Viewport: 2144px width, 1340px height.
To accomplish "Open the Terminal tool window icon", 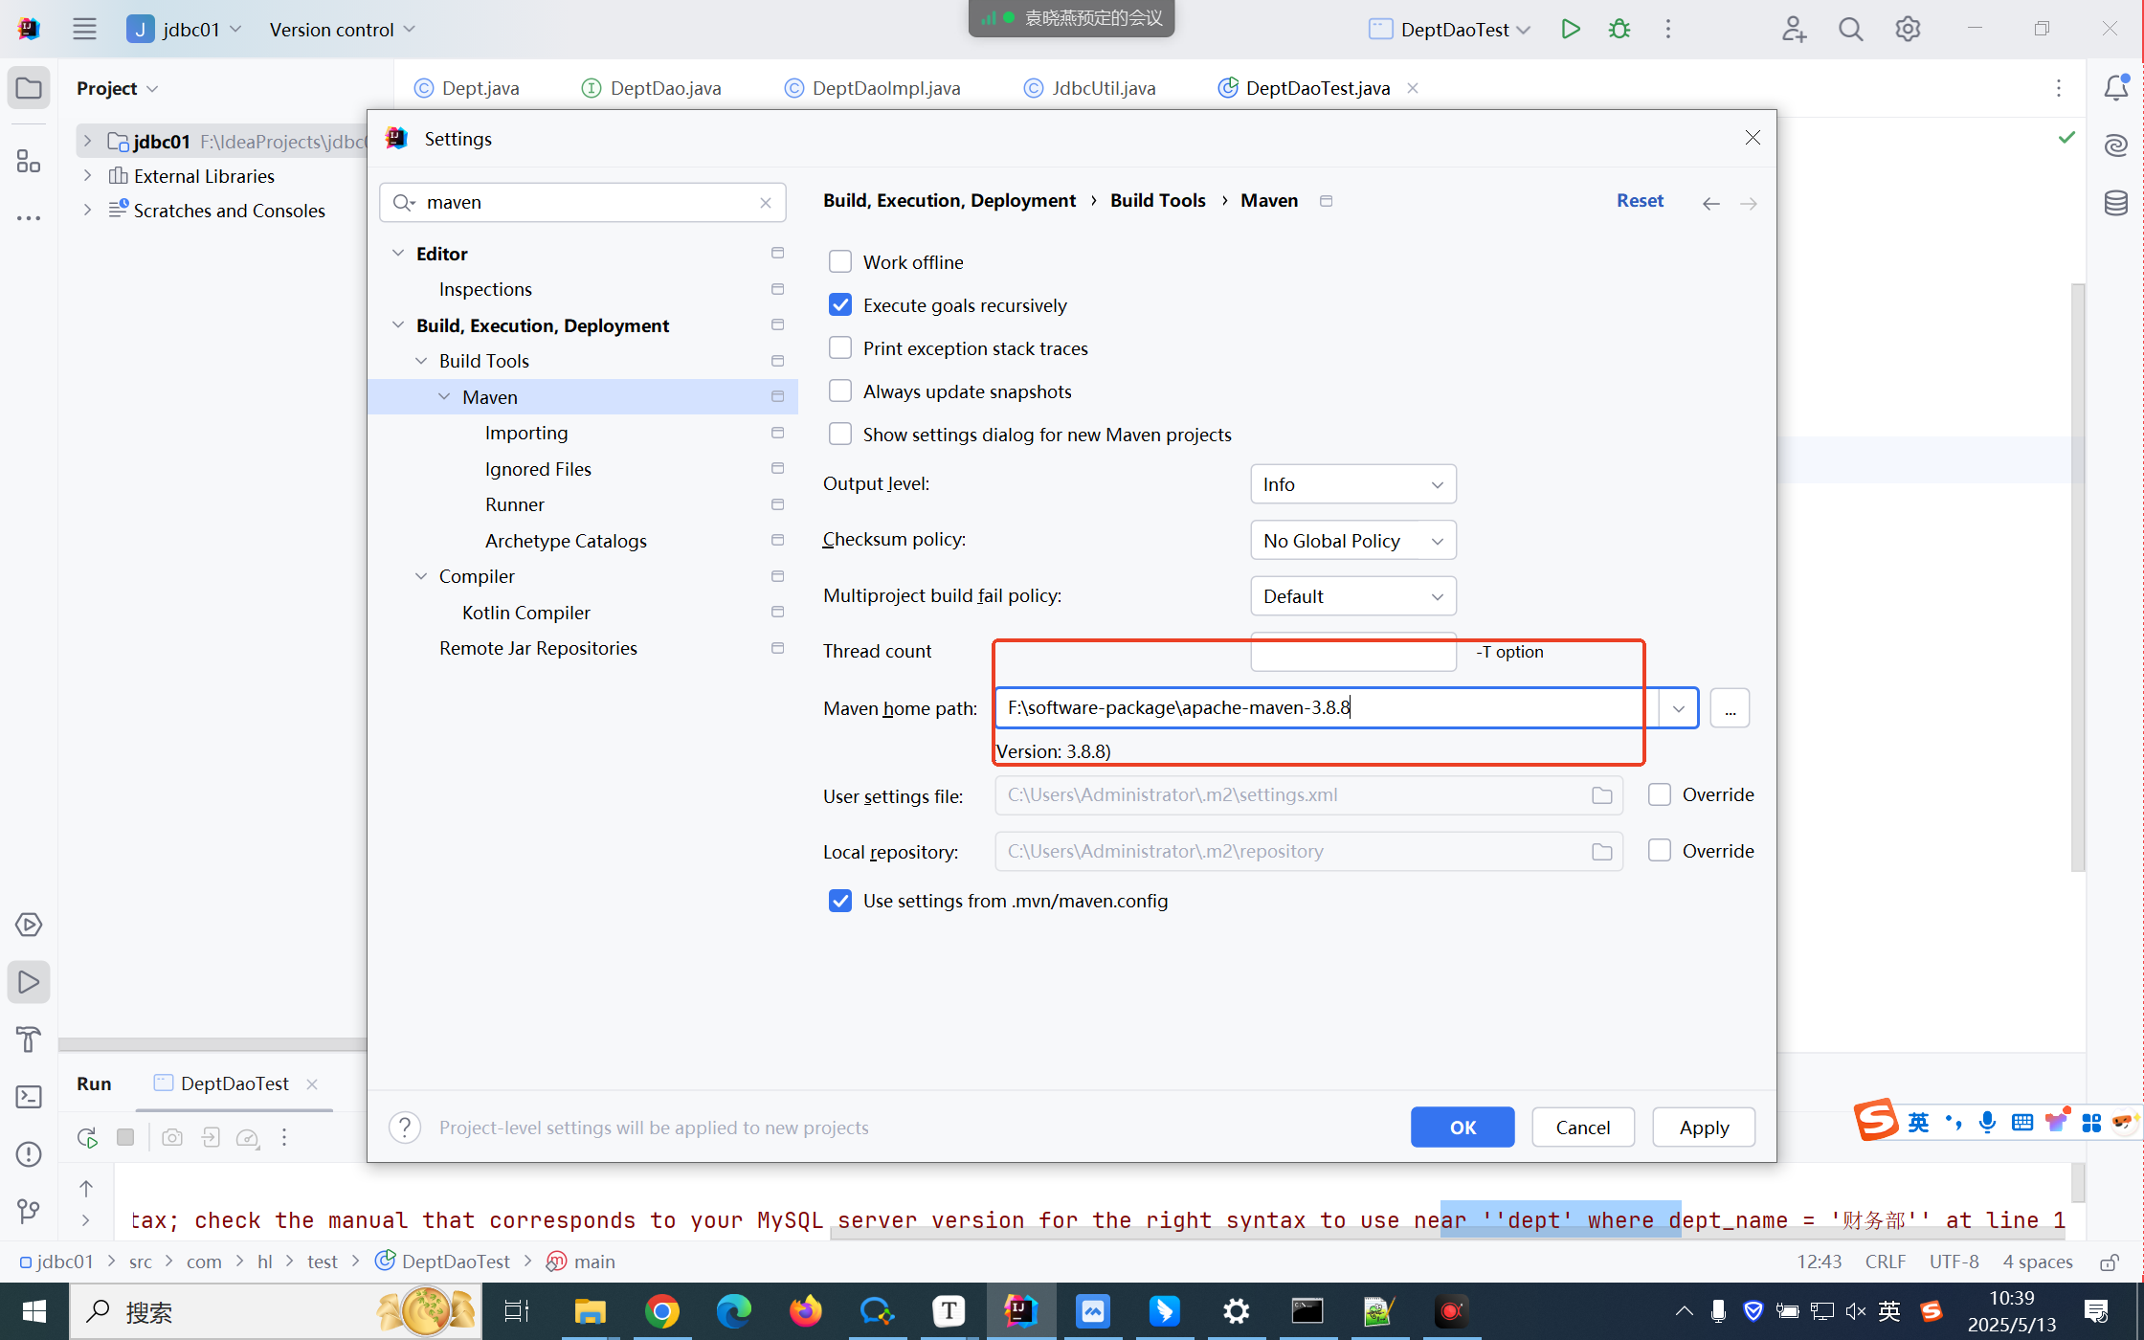I will point(29,1097).
